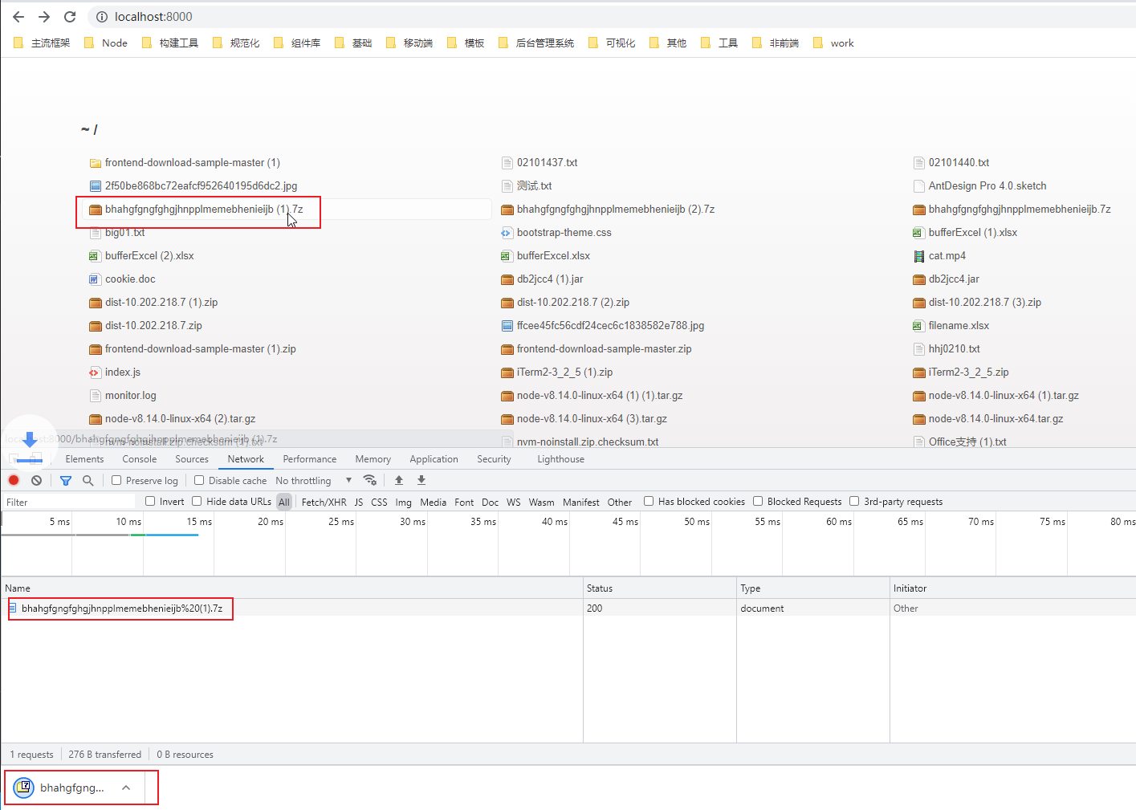Switch to the Console tab

140,459
